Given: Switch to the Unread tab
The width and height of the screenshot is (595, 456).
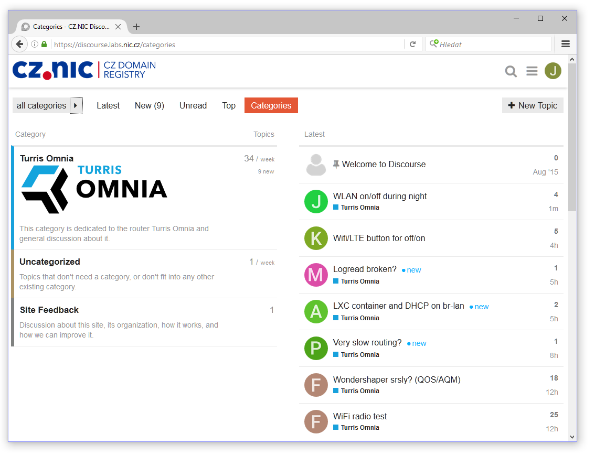Looking at the screenshot, I should coord(193,105).
